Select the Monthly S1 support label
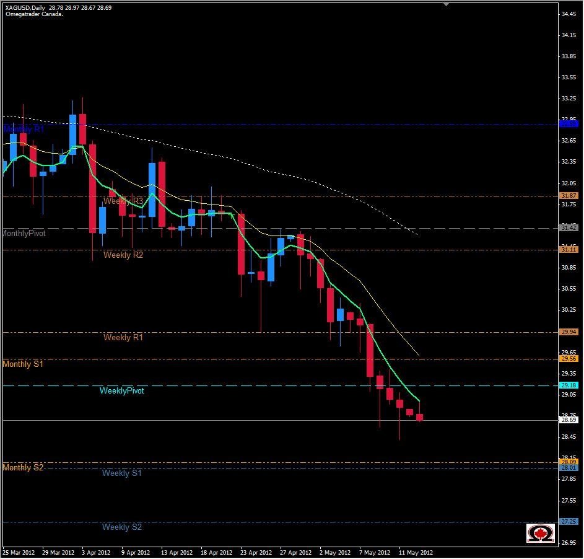This screenshot has height=559, width=584. (22, 364)
